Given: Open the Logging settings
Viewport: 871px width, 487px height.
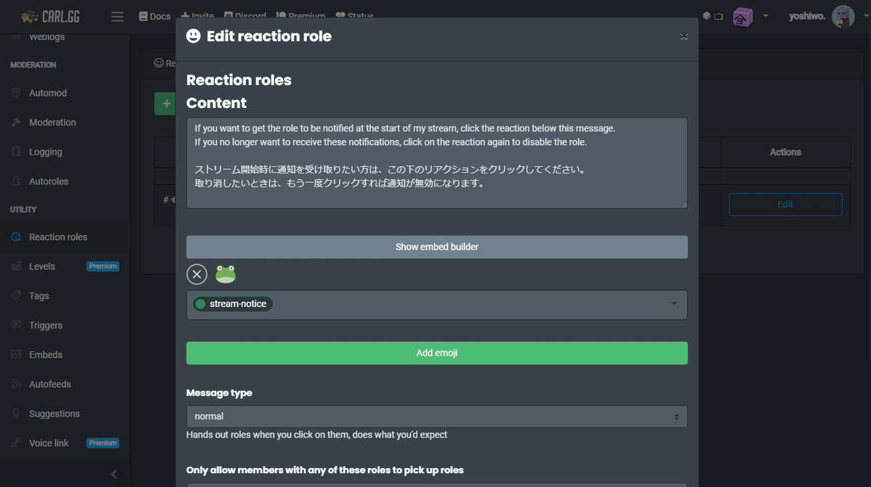Looking at the screenshot, I should (43, 151).
